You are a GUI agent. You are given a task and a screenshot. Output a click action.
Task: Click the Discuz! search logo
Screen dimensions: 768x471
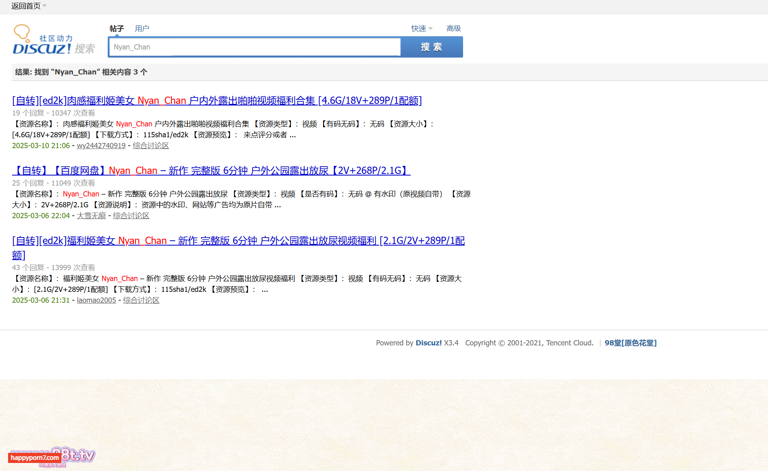tap(54, 40)
